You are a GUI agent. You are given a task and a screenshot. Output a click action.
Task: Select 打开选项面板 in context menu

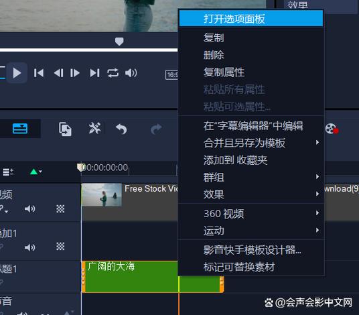(251, 18)
